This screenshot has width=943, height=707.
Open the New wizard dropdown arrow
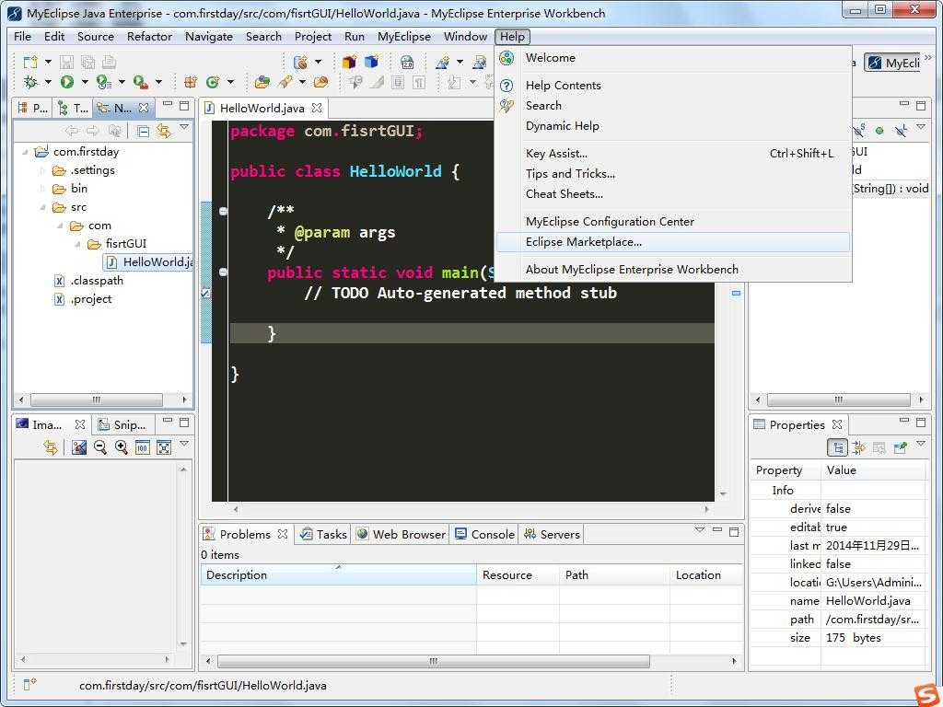click(48, 62)
